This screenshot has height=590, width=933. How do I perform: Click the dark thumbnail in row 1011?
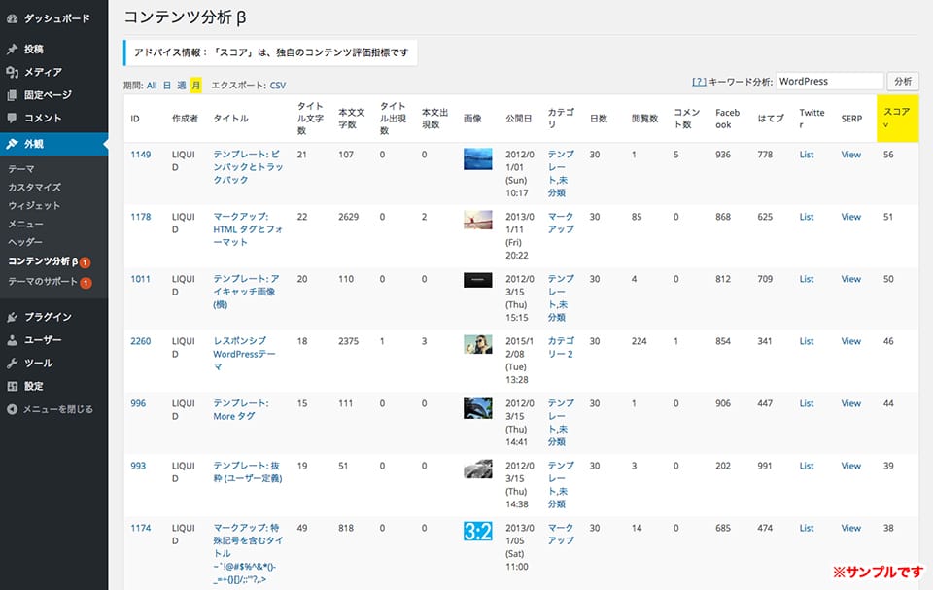pos(478,280)
